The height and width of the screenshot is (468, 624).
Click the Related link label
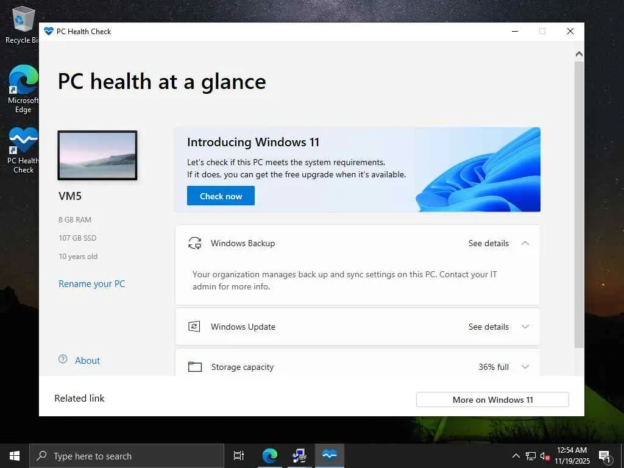click(80, 399)
